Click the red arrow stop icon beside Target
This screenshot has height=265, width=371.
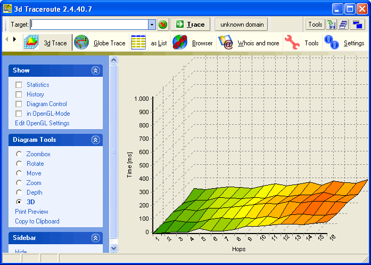pos(163,25)
